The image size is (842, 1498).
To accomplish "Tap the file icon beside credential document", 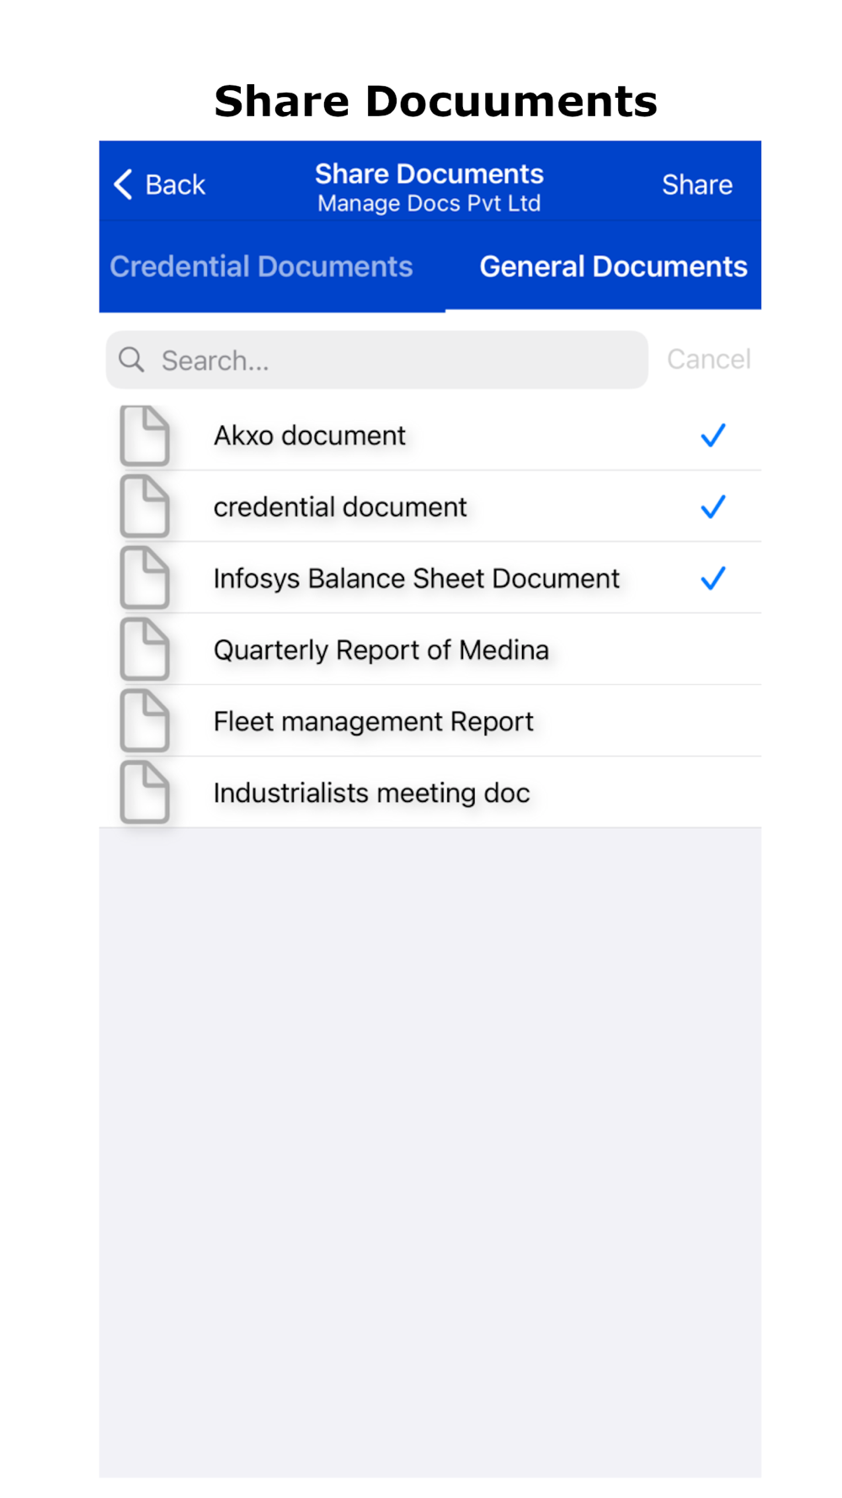I will point(145,506).
